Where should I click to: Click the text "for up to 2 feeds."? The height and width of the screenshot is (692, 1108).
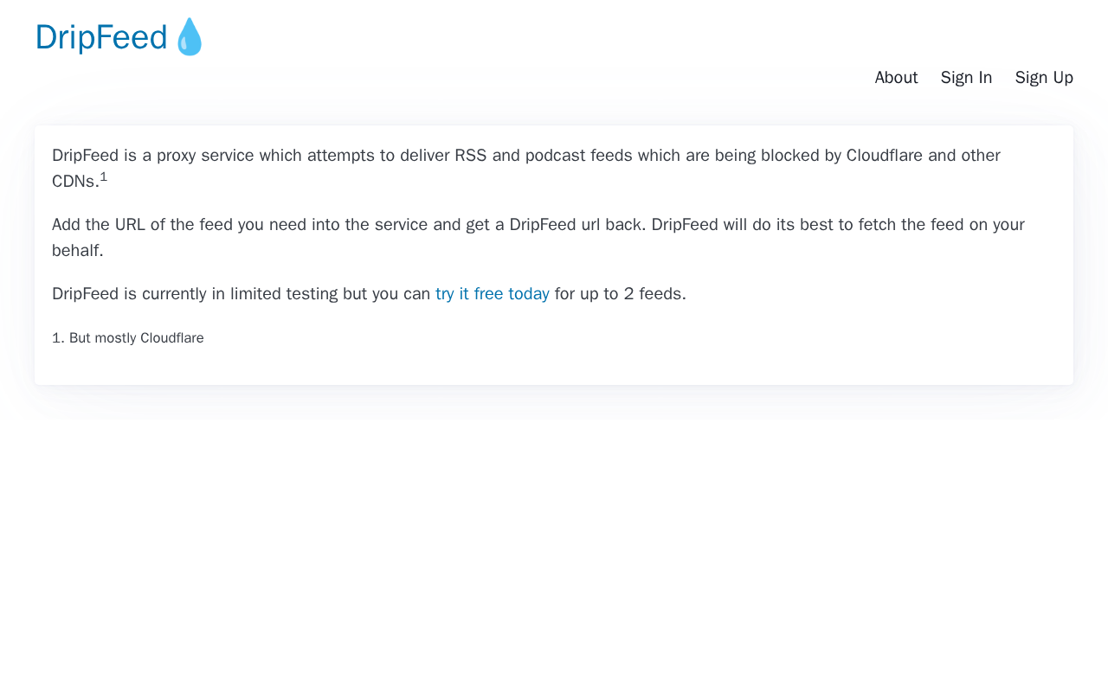tap(620, 294)
